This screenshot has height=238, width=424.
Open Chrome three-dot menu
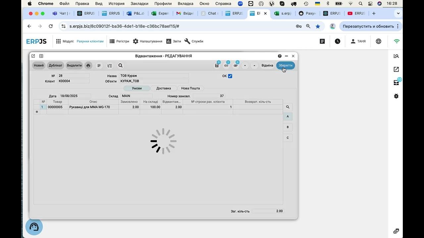[398, 26]
